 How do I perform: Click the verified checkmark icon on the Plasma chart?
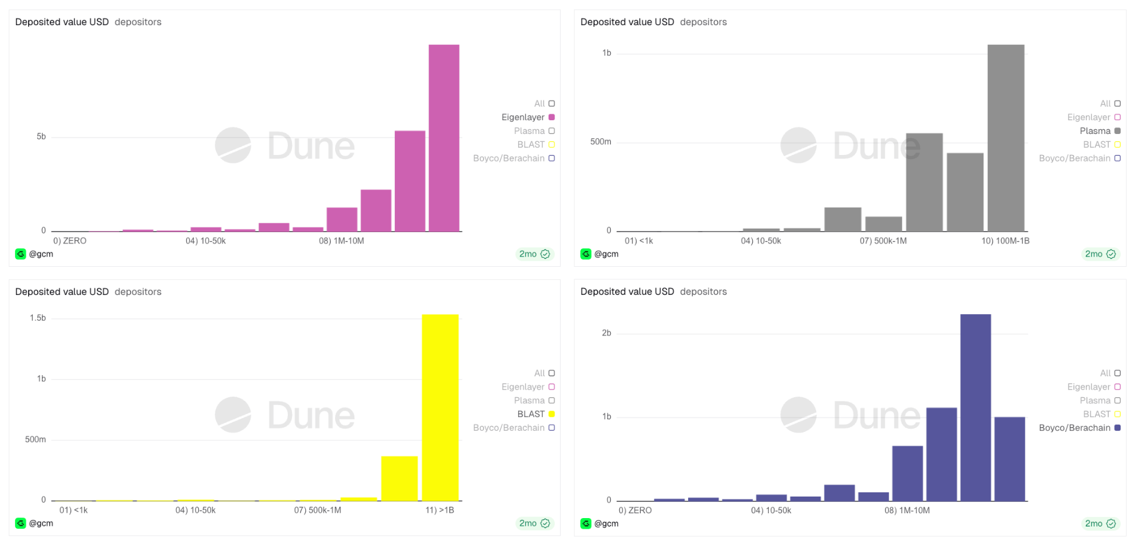[1111, 254]
